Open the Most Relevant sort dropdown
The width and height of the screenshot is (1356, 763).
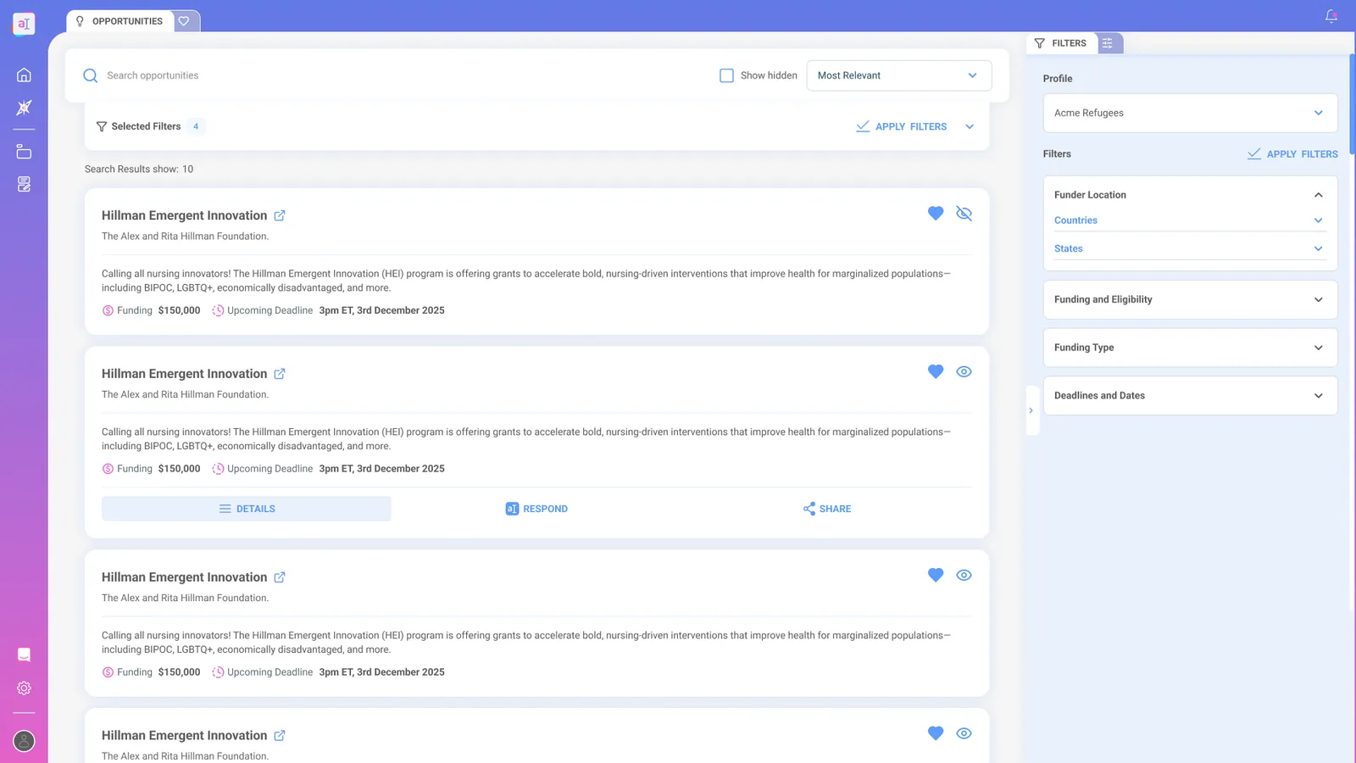pyautogui.click(x=898, y=75)
